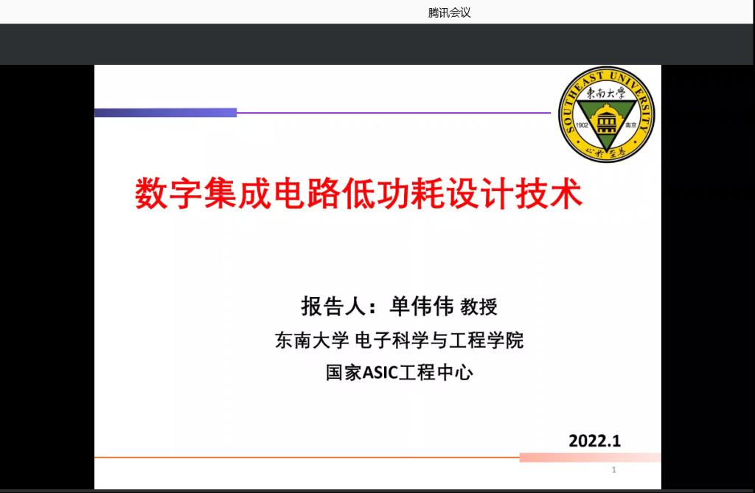
Task: Click the thick blue bar at slide top-left
Action: (x=165, y=113)
